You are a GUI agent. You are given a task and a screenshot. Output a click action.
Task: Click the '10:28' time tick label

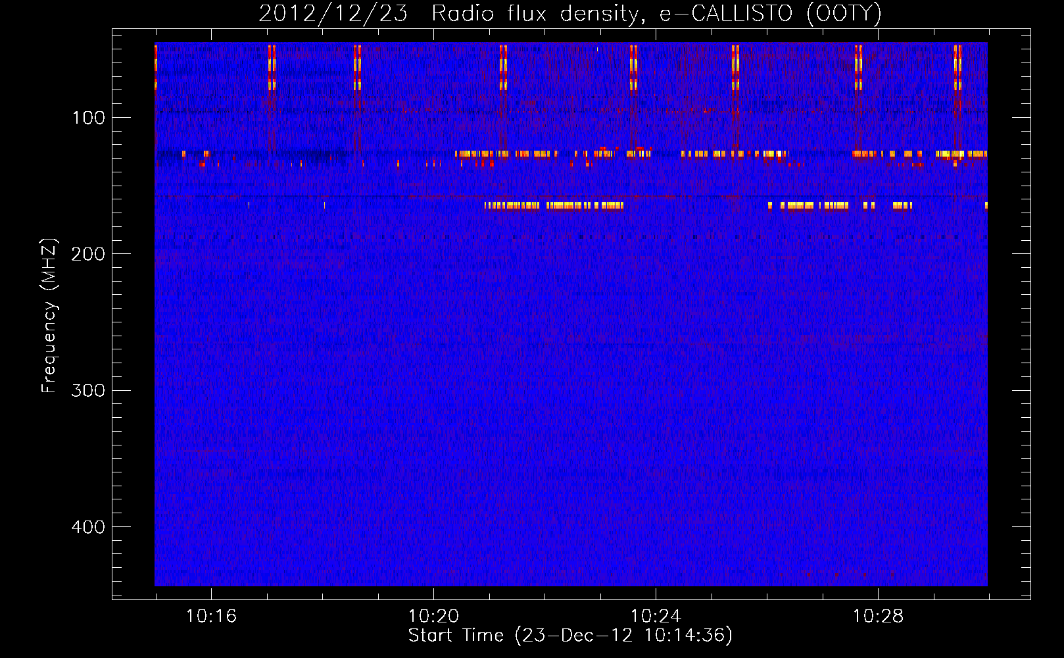(x=878, y=617)
